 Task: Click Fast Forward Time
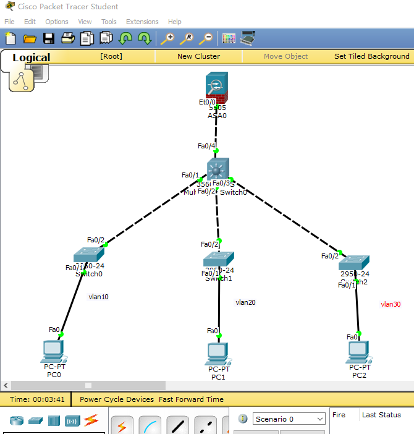click(x=191, y=399)
